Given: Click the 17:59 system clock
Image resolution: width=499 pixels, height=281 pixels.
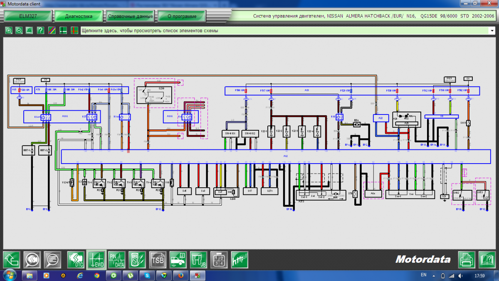Looking at the screenshot, I should point(479,275).
